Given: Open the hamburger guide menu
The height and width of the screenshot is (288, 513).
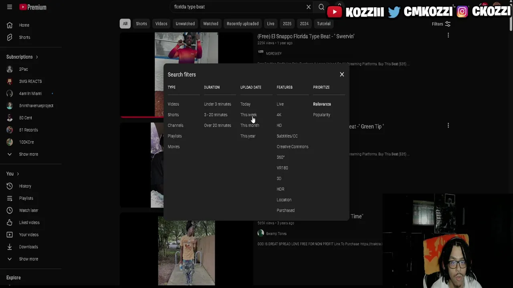Looking at the screenshot, I should (x=10, y=7).
